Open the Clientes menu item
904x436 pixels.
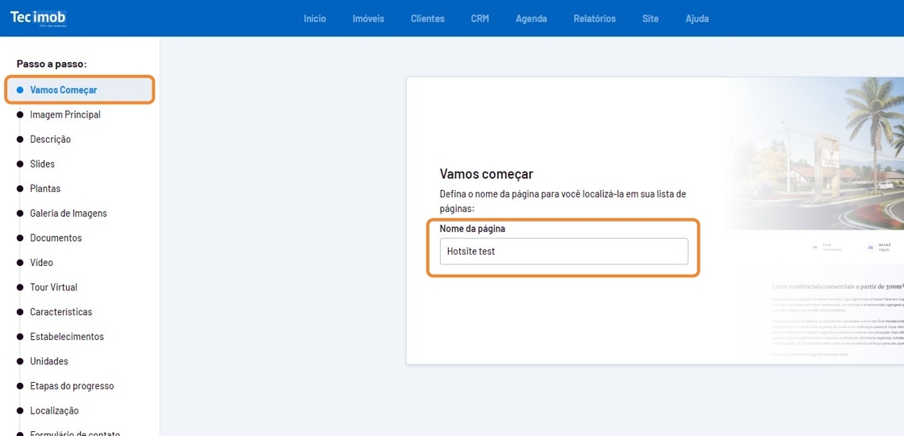(427, 19)
